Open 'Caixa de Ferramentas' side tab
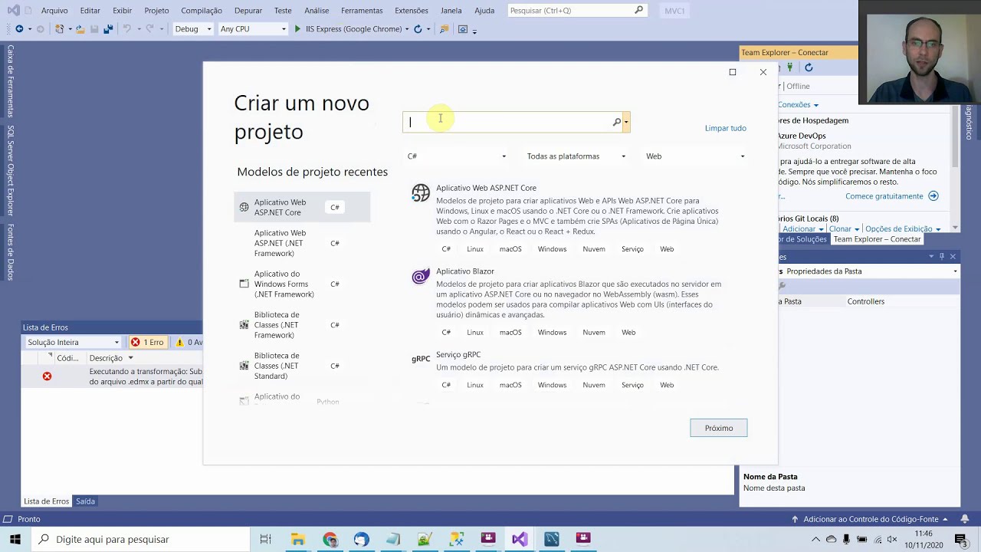The height and width of the screenshot is (552, 981). point(11,80)
